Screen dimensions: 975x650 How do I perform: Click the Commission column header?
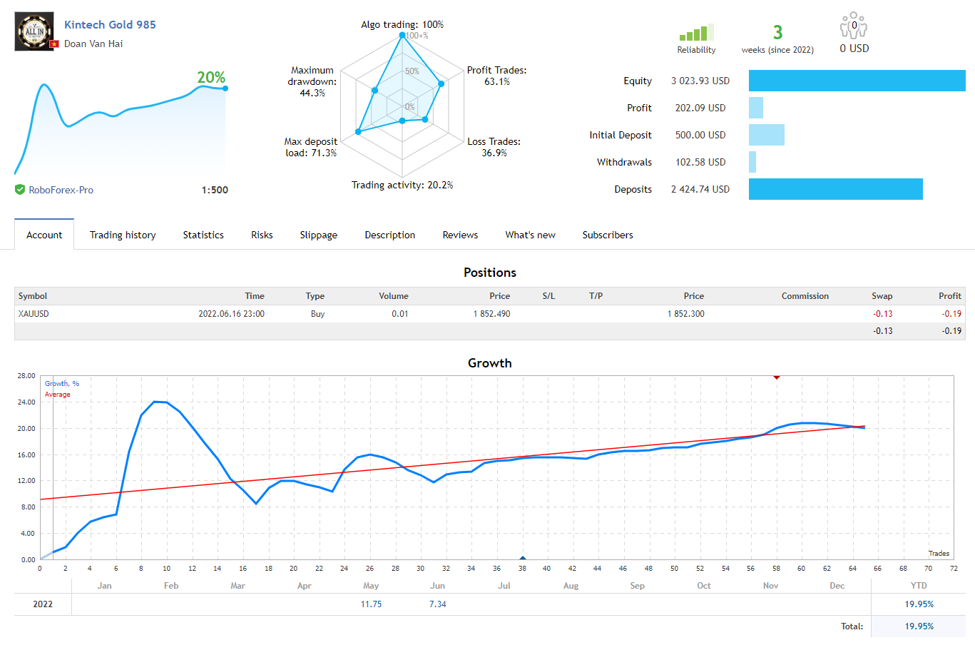[x=805, y=296]
